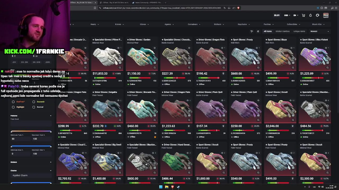This screenshot has height=190, width=339.
Task: Click the magnifier icon on $2,046.00 Occult gloves
Action: [x=293, y=120]
